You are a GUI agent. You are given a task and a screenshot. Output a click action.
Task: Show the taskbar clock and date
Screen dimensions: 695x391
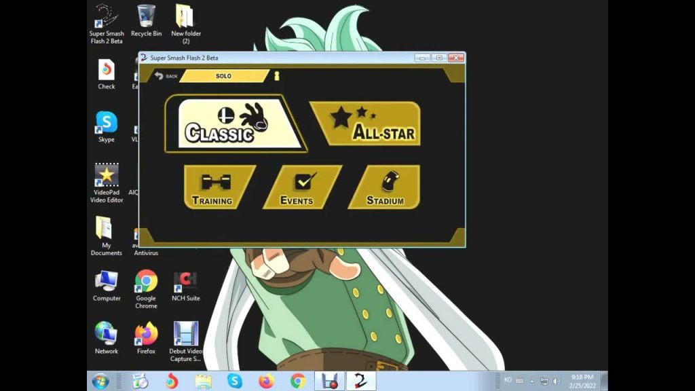click(x=582, y=381)
